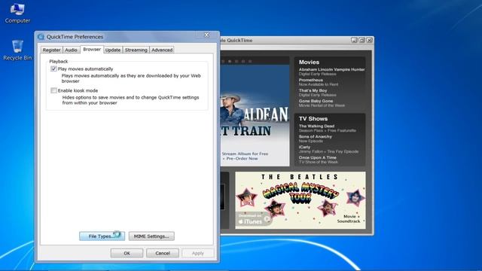Open That's My Boy movie link
Viewport: 482px width, 271px height.
pos(313,90)
